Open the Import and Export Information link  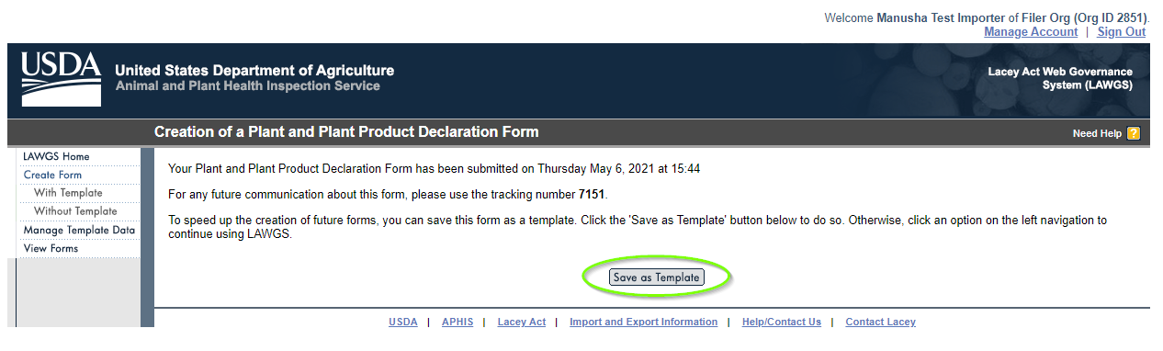click(643, 322)
